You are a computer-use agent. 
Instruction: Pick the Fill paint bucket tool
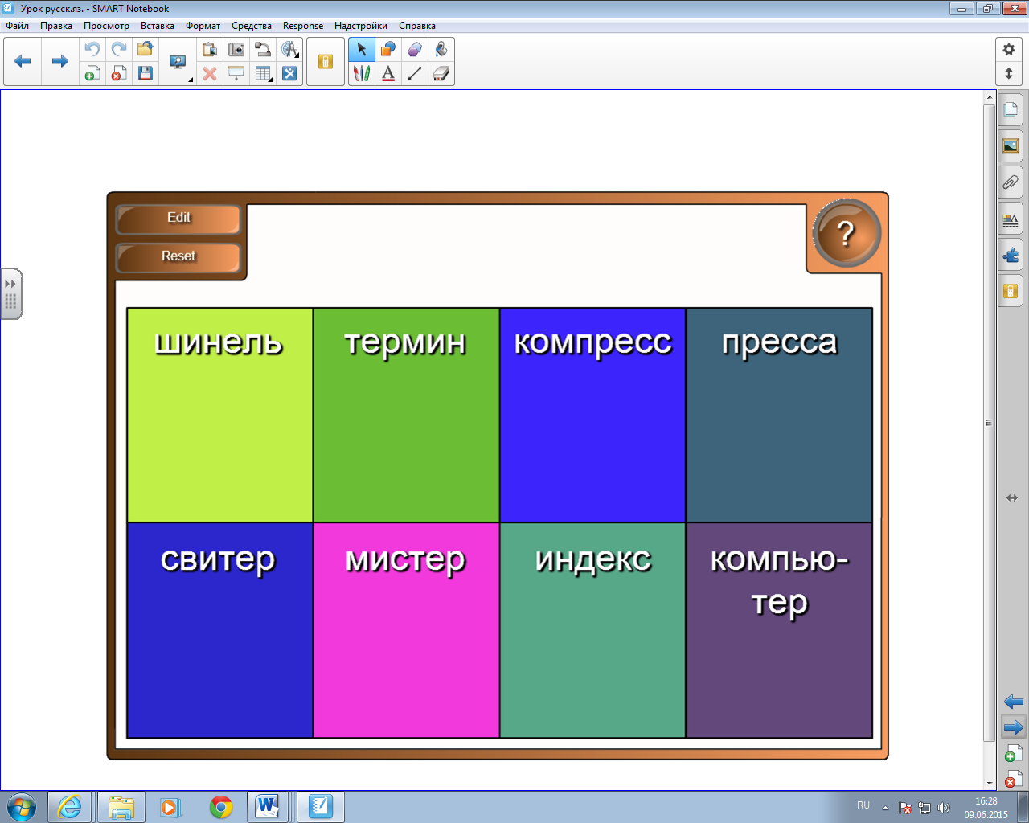coord(441,50)
